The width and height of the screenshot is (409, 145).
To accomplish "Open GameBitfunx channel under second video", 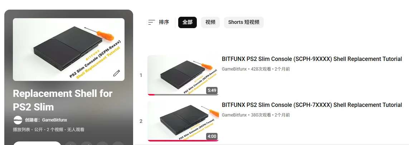I will click(x=234, y=115).
